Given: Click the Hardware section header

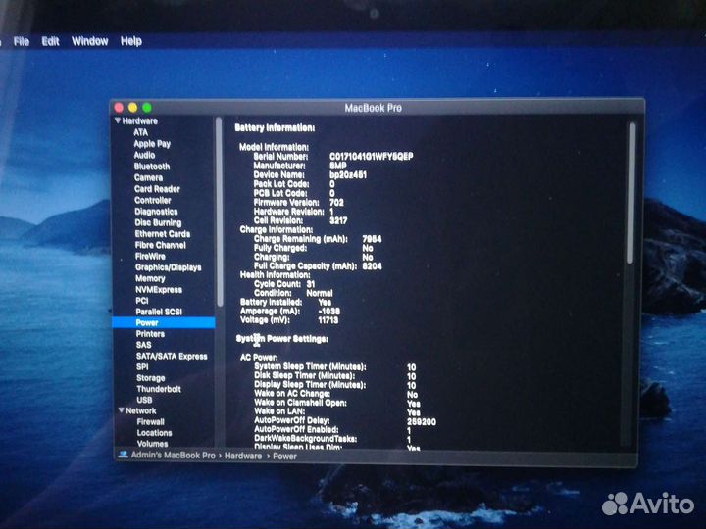Looking at the screenshot, I should pos(140,121).
